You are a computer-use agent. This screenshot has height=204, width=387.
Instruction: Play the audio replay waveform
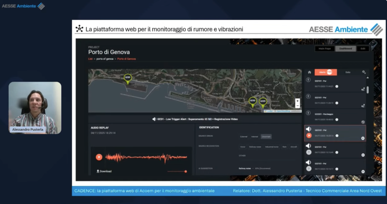(99, 157)
